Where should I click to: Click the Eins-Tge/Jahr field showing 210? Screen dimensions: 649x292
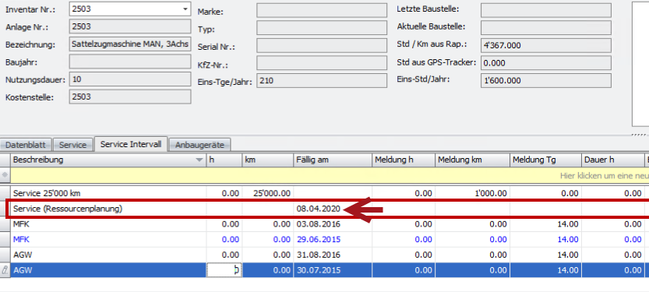point(322,81)
